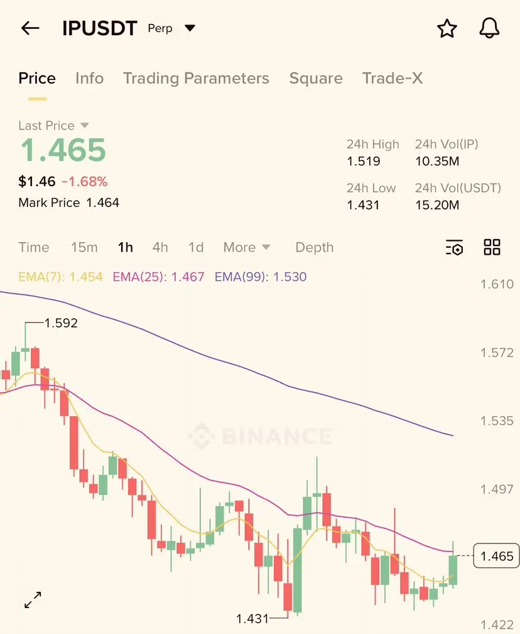Tap the 1.465 current price tag

[x=496, y=556]
